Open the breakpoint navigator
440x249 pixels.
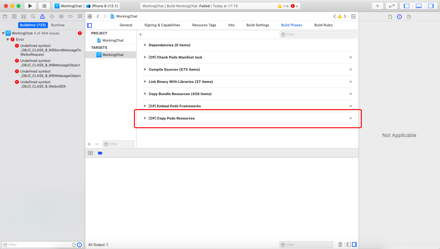tap(70, 16)
